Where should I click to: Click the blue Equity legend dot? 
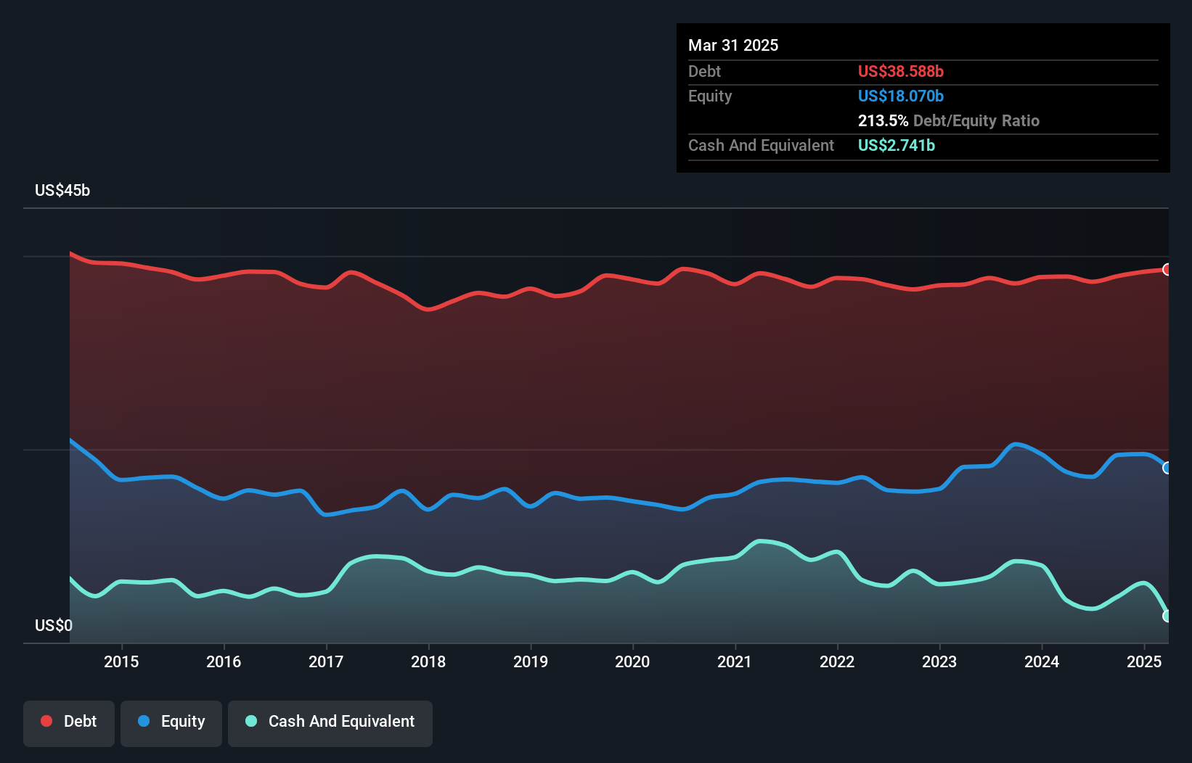(144, 721)
